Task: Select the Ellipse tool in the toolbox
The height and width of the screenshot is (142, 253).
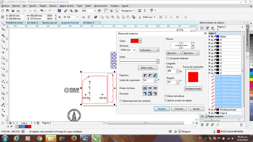Action: (x=3, y=63)
